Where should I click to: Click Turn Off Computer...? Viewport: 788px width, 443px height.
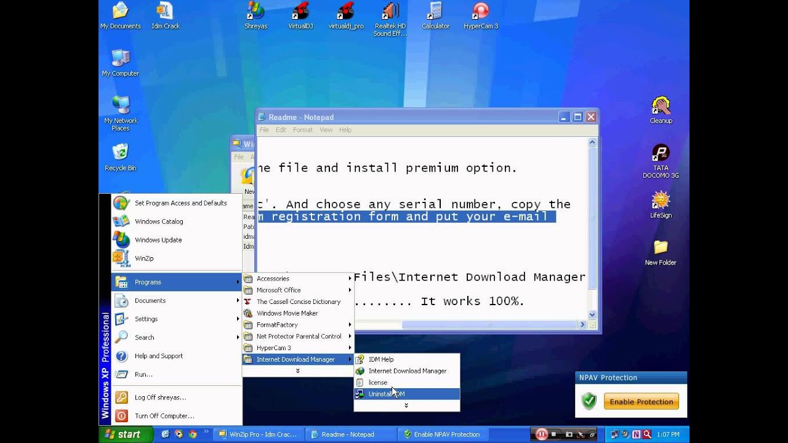tap(176, 416)
